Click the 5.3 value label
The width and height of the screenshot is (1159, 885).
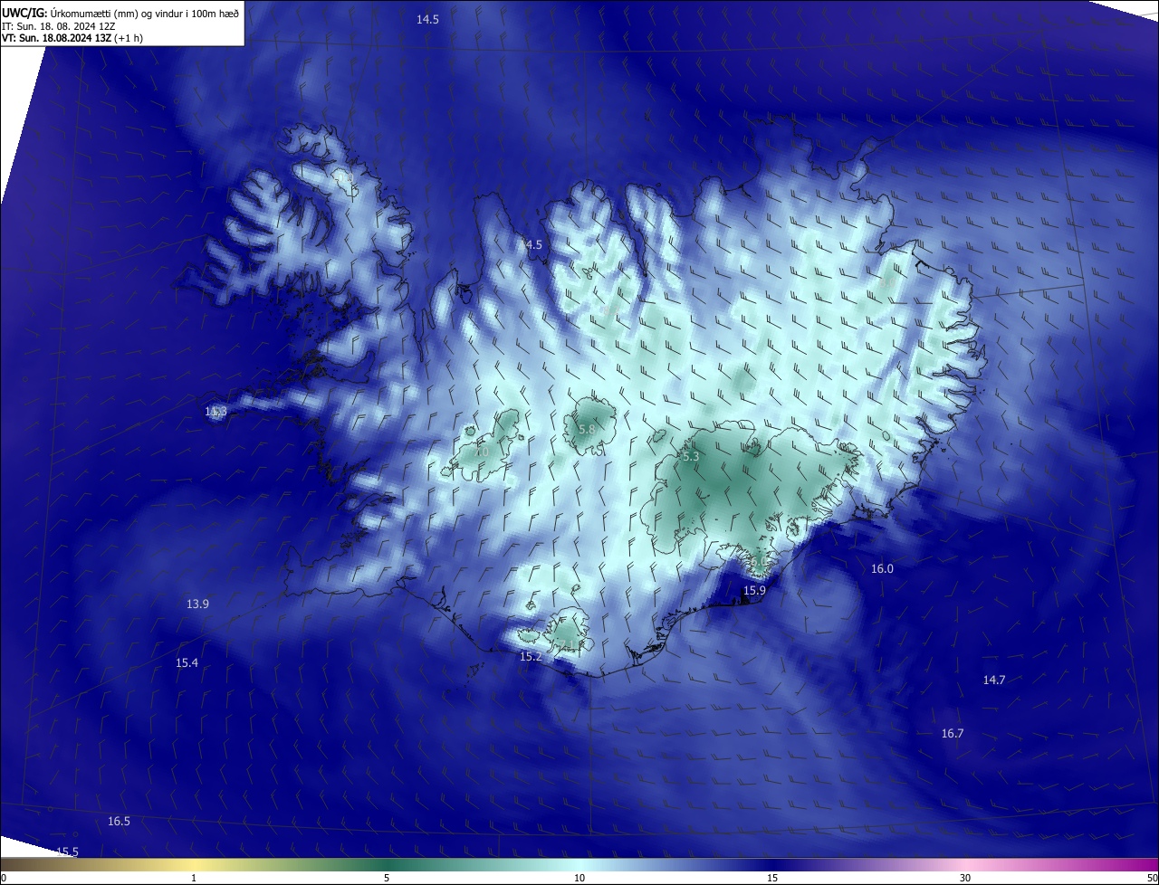coord(691,457)
